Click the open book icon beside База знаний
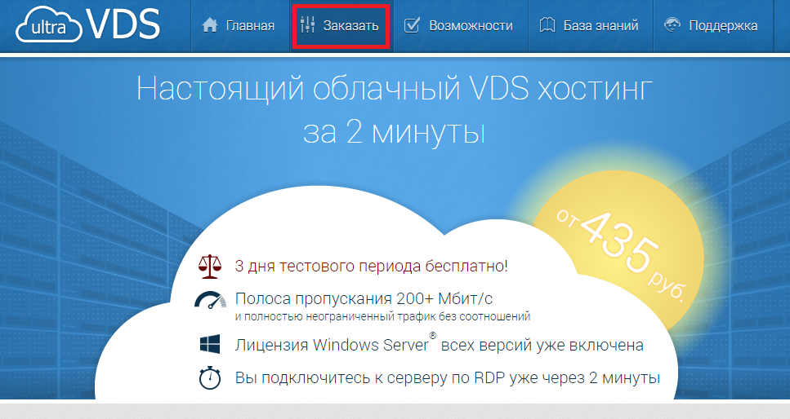The image size is (790, 419). click(x=547, y=25)
